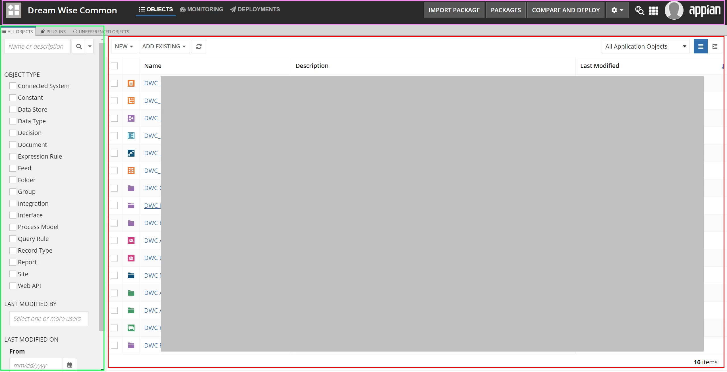Check the Integration filter checkbox

13,203
